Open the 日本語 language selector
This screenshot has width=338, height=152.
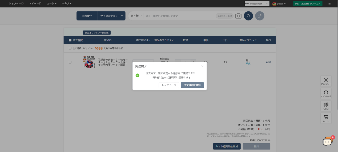point(136,16)
